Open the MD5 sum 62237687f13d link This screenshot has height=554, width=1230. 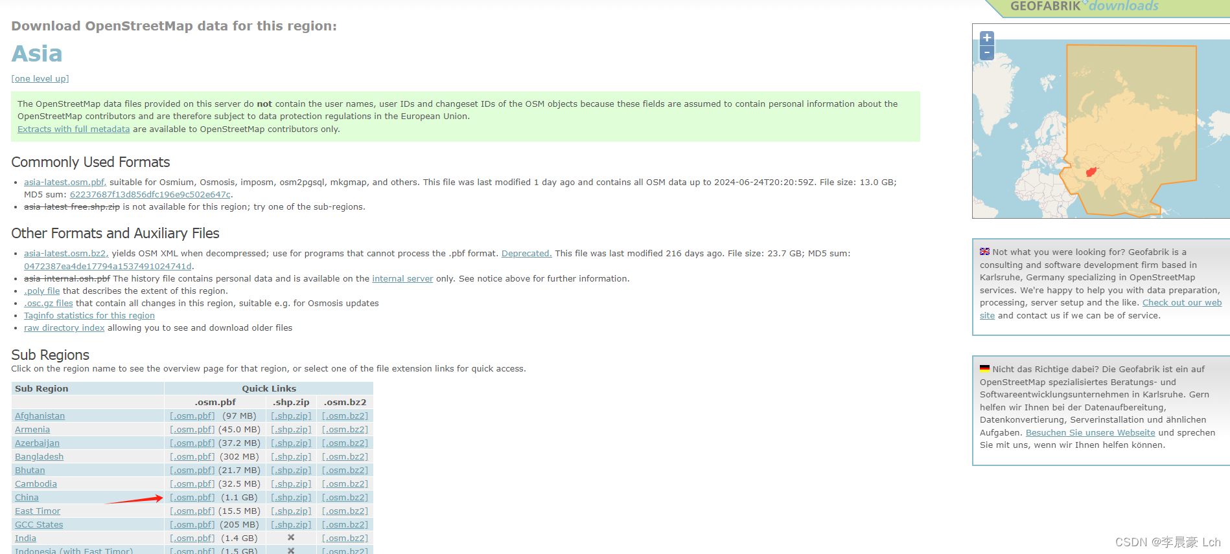pyautogui.click(x=150, y=194)
